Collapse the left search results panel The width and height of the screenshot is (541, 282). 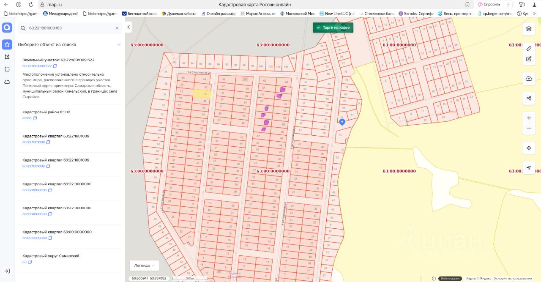click(128, 27)
